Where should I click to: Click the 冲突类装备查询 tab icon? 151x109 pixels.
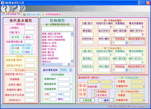click(x=43, y=14)
